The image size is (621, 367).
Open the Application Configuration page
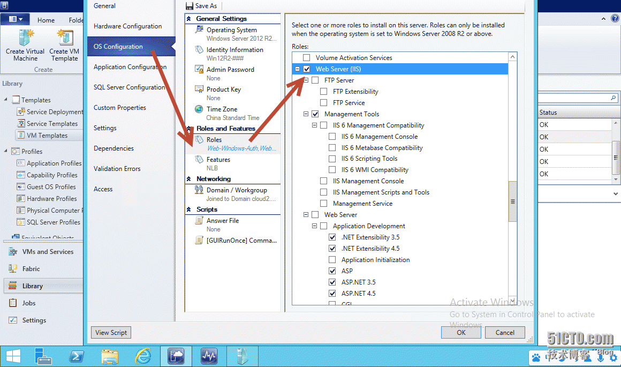click(130, 67)
